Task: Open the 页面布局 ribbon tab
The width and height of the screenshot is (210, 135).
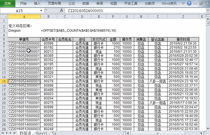Action: 54,3
